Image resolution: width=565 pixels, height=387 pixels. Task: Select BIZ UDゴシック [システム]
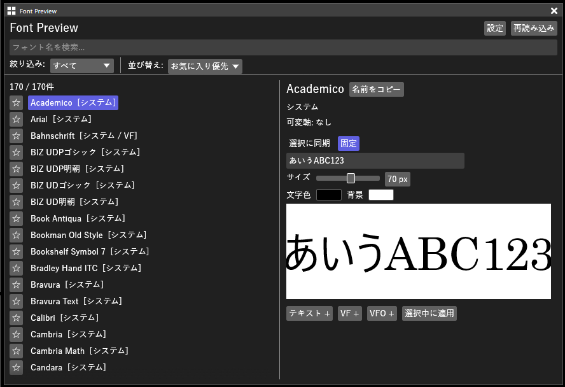click(x=83, y=186)
